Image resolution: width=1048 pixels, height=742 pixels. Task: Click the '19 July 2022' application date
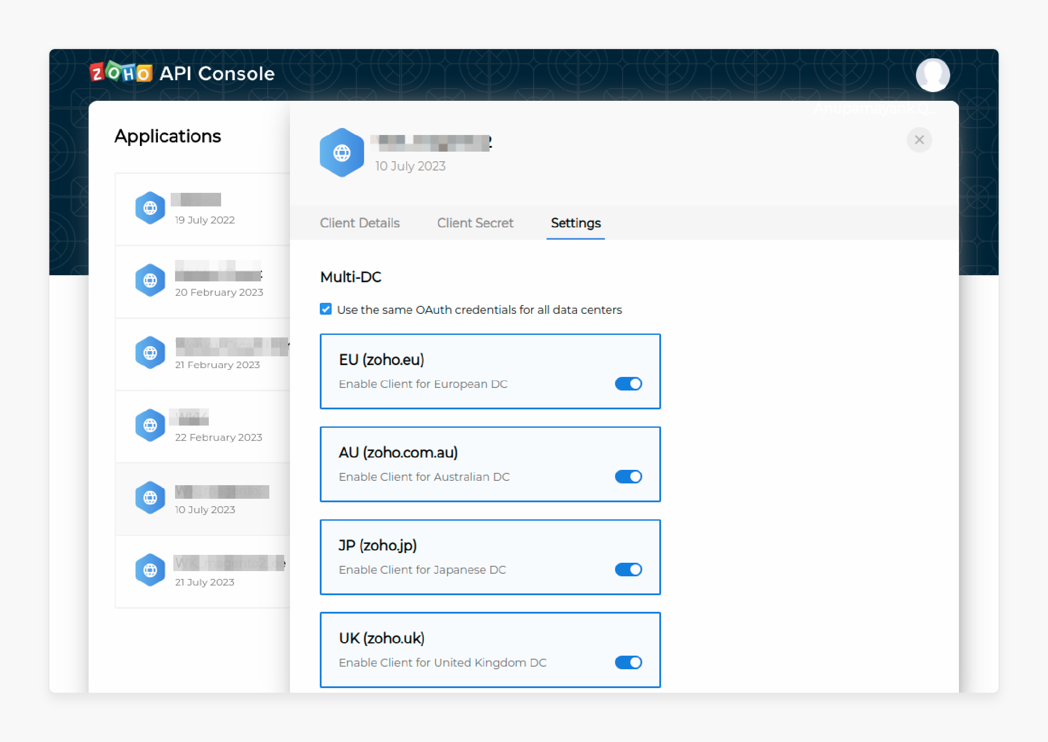205,220
